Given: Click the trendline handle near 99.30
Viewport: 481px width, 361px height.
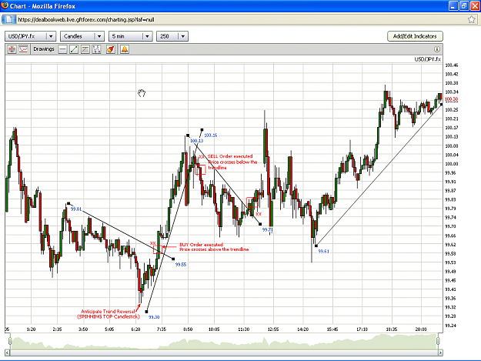Looking at the screenshot, I should 146,312.
